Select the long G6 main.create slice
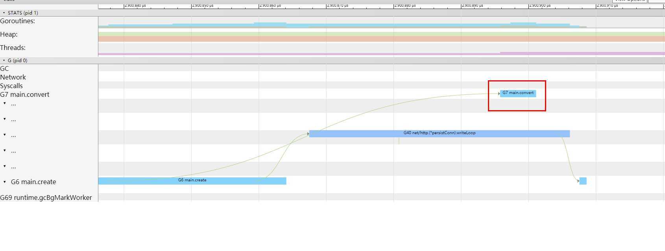The width and height of the screenshot is (665, 251). (192, 181)
